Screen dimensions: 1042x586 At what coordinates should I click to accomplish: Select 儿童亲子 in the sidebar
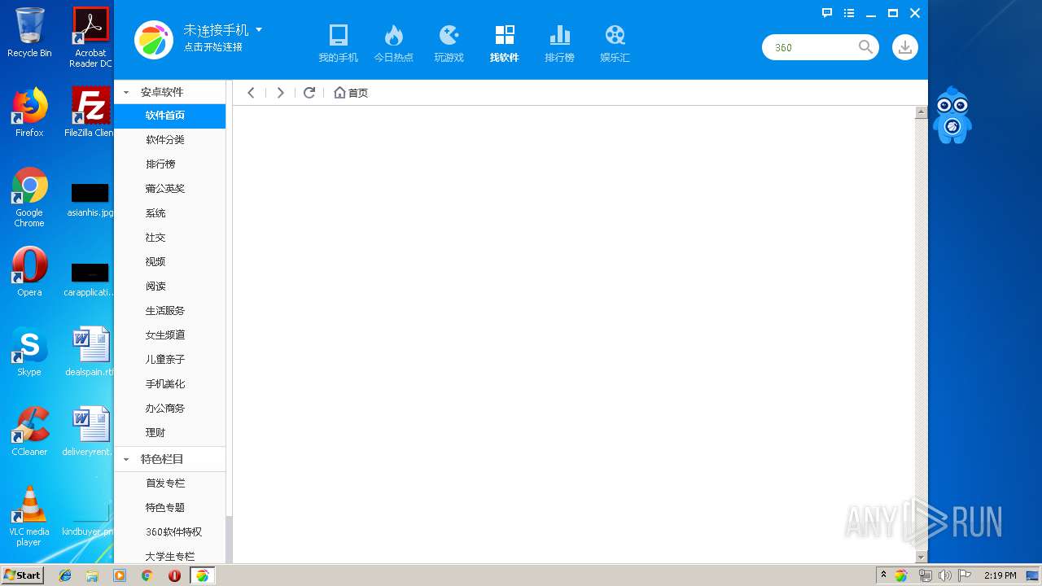click(169, 360)
